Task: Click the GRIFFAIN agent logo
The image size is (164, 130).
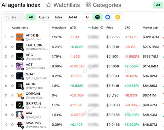Action: click(20, 105)
